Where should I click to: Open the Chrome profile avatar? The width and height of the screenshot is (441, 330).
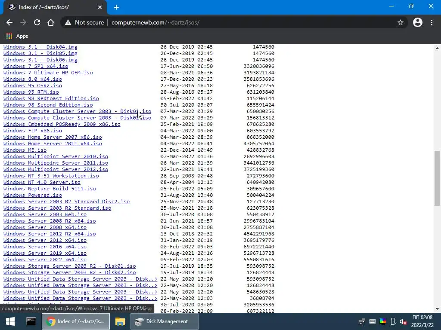[417, 22]
